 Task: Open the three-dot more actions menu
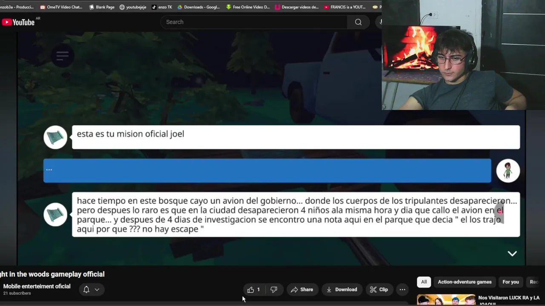pos(402,289)
